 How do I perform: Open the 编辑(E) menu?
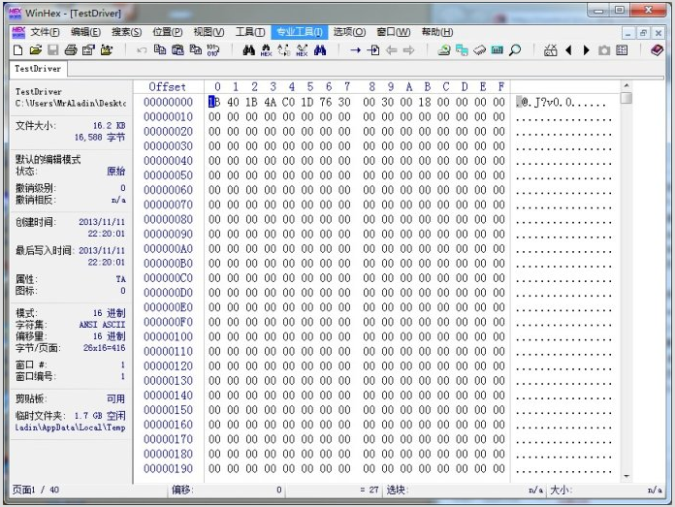tap(85, 32)
